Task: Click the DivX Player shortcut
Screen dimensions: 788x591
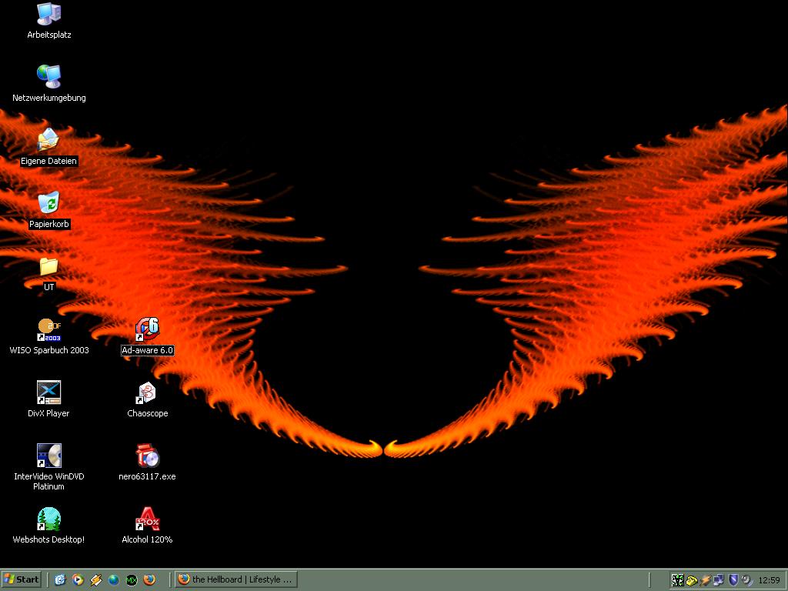Action: coord(48,393)
